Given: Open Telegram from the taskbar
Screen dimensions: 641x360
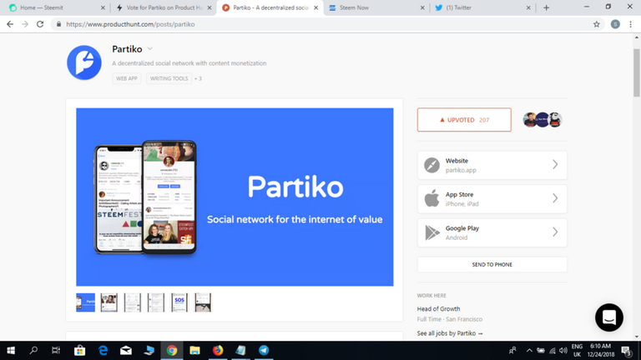Looking at the screenshot, I should 264,351.
